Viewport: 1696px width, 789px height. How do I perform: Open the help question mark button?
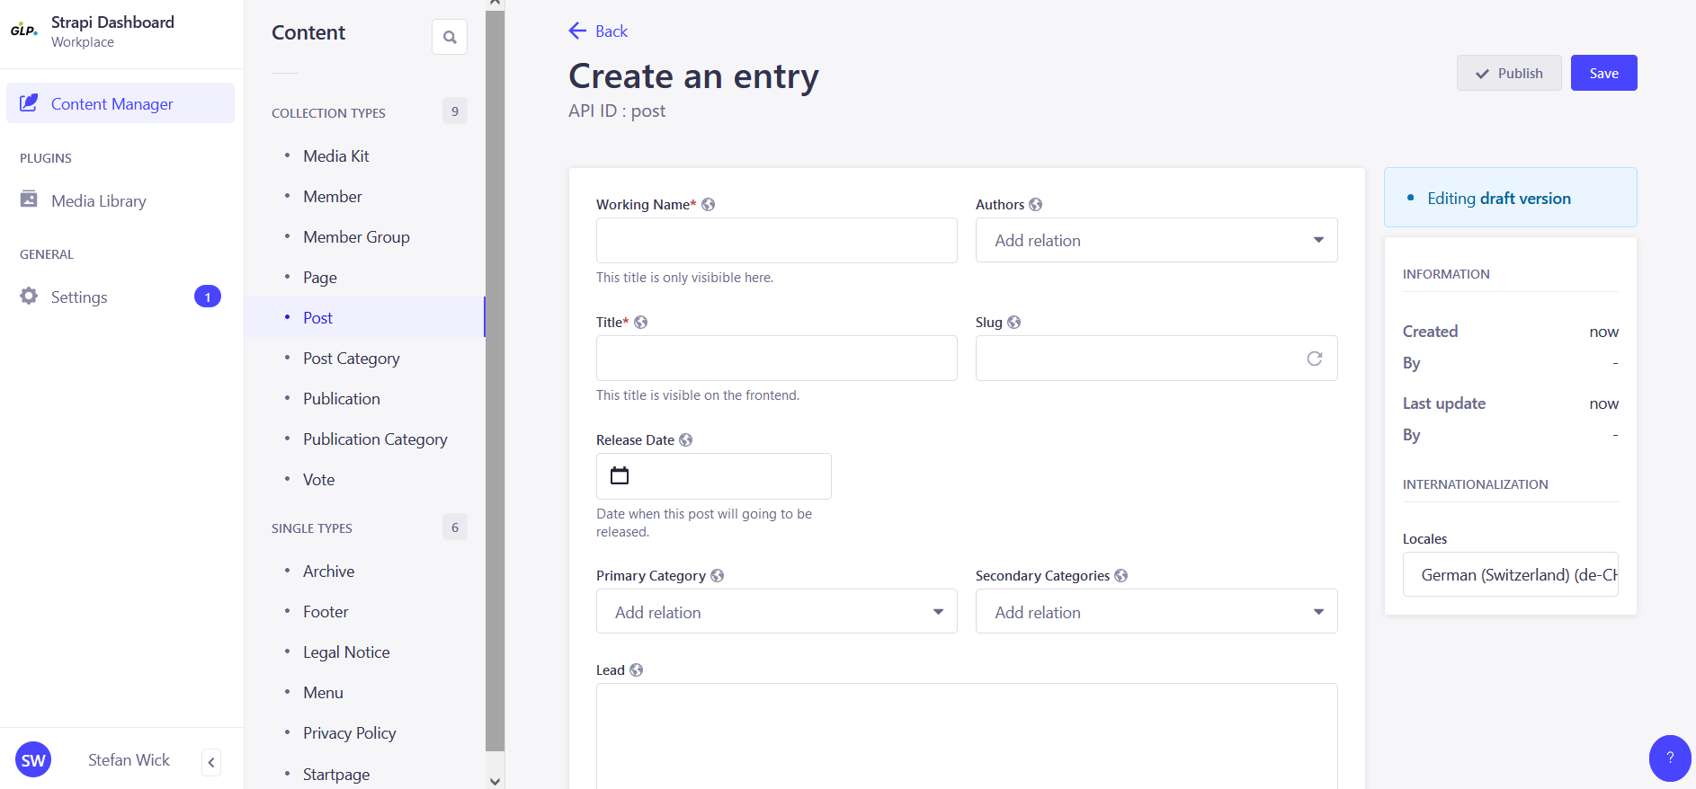coord(1669,758)
